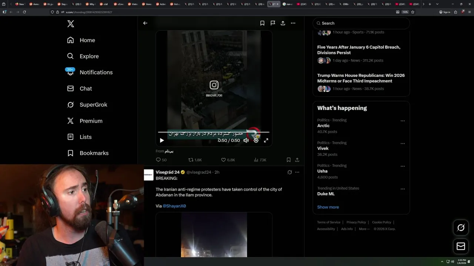
Task: Click the browser address bar URL
Action: [x=89, y=12]
